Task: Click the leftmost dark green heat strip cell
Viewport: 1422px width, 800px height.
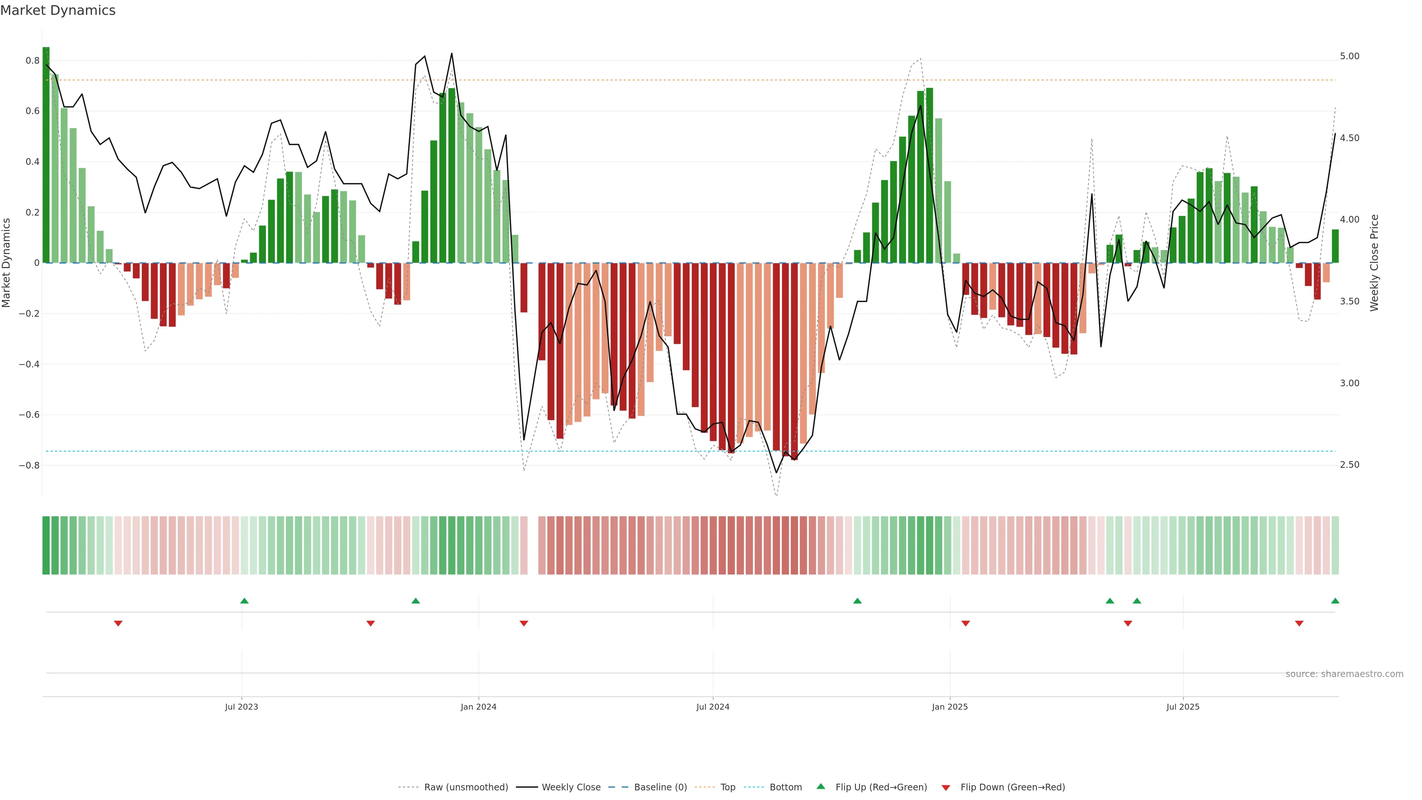Action: tap(46, 545)
